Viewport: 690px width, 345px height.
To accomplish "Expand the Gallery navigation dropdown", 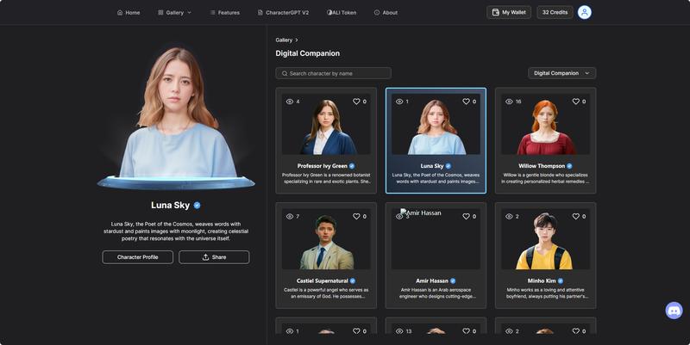I will coord(174,12).
